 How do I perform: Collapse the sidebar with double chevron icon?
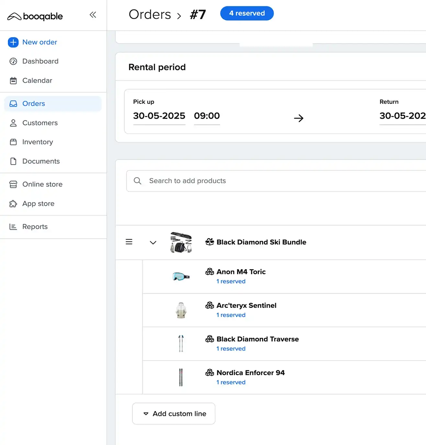click(93, 15)
